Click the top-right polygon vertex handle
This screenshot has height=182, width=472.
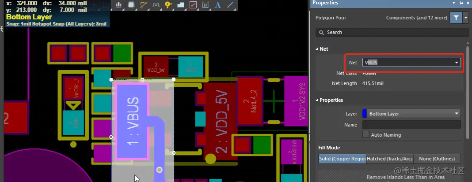point(174,79)
